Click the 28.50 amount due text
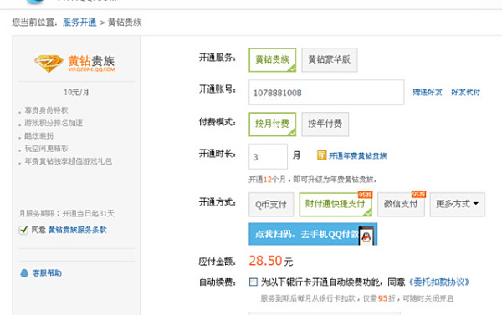Viewport: 502px width, 315px height. coord(265,261)
